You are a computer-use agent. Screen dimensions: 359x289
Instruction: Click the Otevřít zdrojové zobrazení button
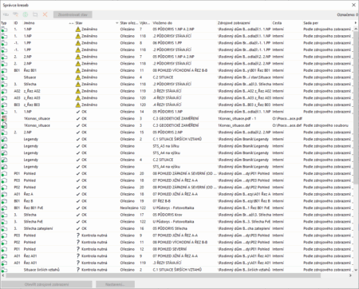click(46, 284)
